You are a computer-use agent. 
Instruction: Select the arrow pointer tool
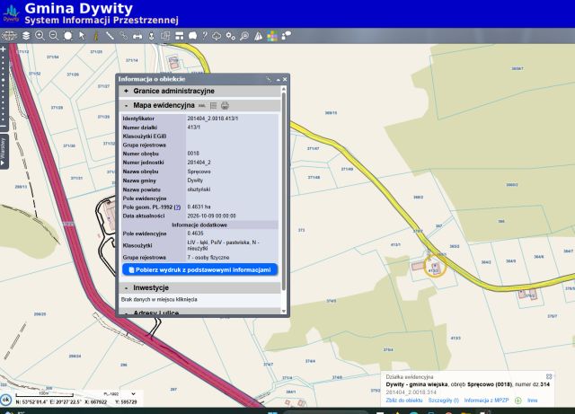tap(82, 36)
